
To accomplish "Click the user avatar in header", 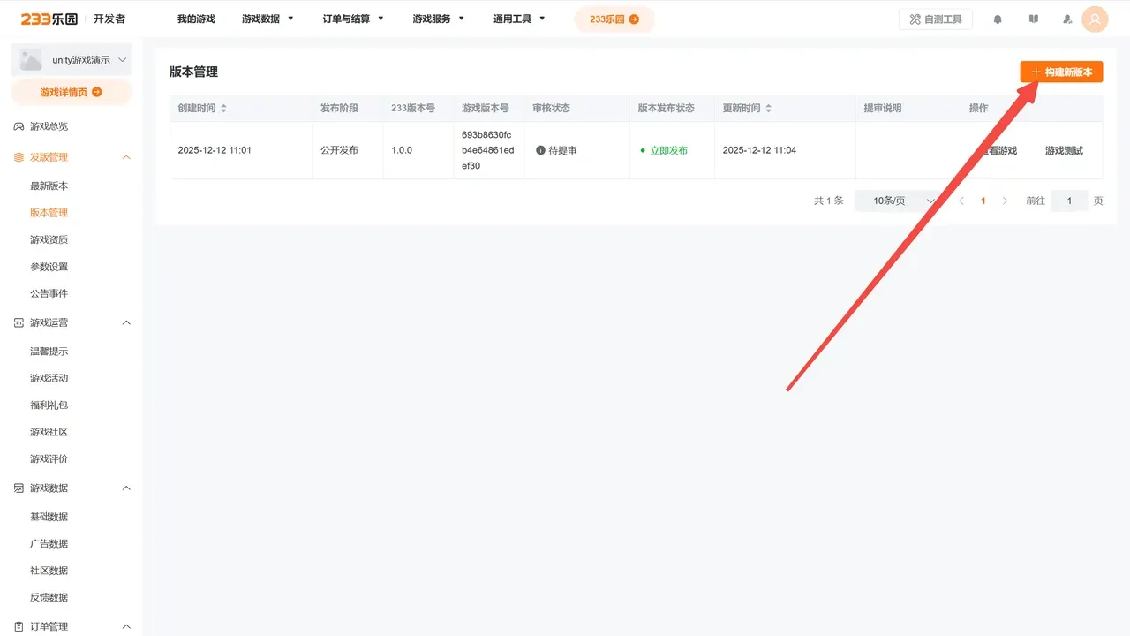I will click(1095, 19).
